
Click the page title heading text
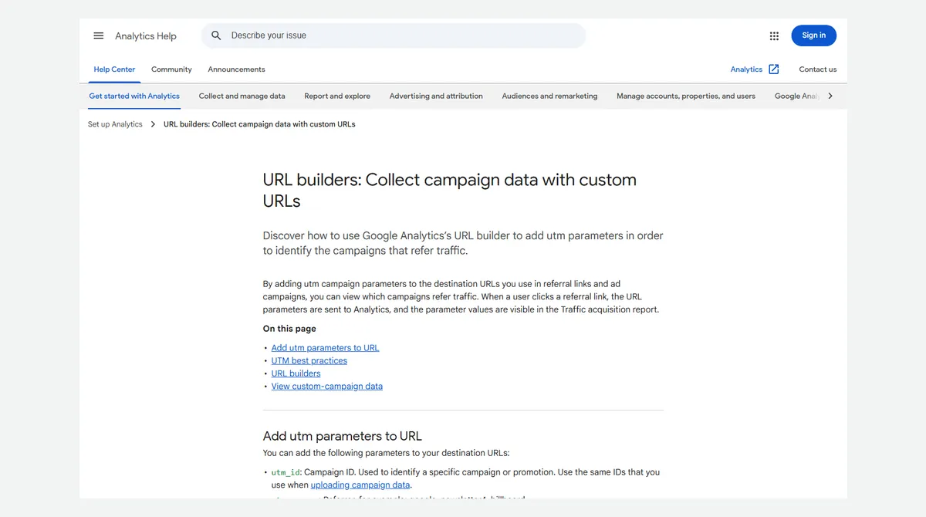pos(450,190)
